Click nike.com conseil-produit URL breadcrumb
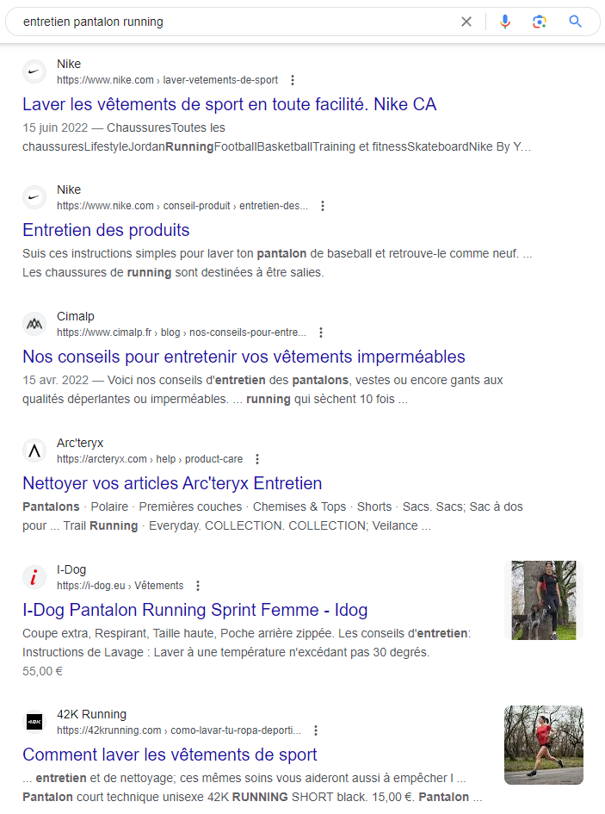Screen dimensions: 605x814 (x=182, y=206)
